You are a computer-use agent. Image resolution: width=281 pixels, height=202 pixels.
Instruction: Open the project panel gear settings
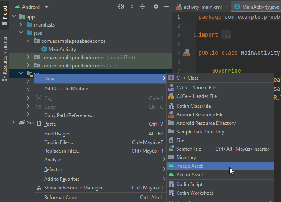[156, 7]
